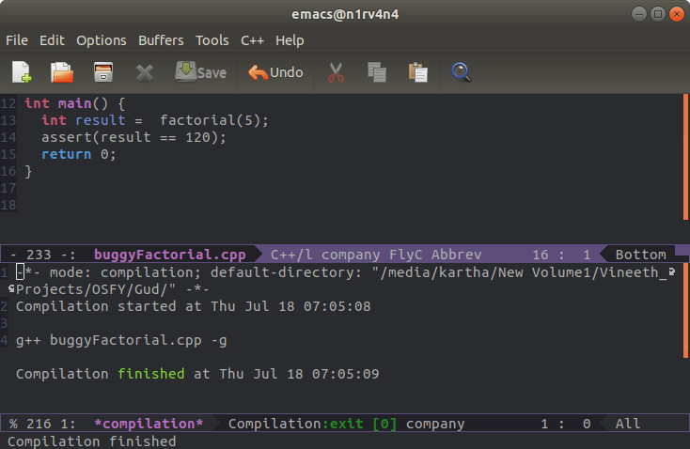This screenshot has height=449, width=690.
Task: Copy selection using the copy icon
Action: pyautogui.click(x=377, y=72)
